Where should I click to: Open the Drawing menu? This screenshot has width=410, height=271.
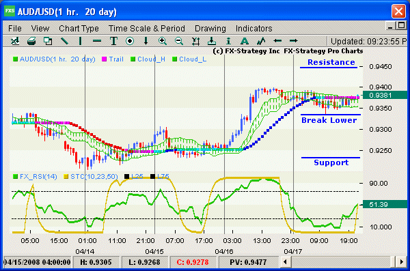(210, 28)
